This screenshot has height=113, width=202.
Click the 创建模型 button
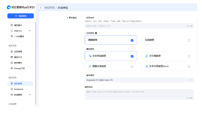pyautogui.click(x=20, y=16)
